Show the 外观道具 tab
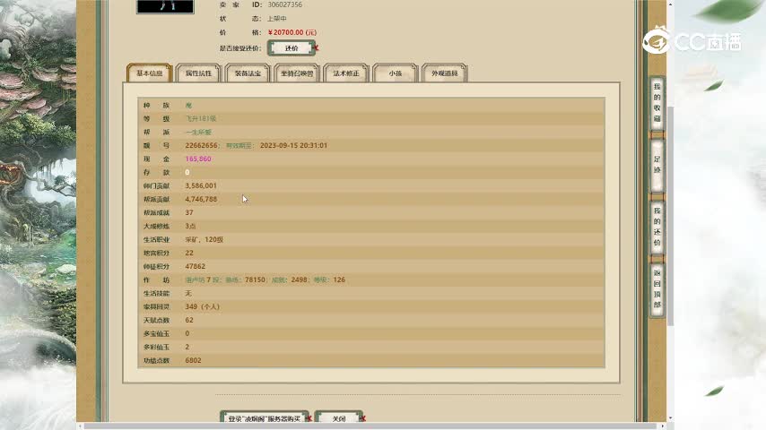Image resolution: width=766 pixels, height=430 pixels. click(444, 73)
